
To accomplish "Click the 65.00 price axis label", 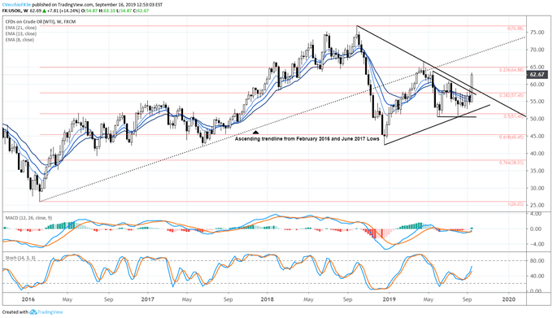I will coord(537,67).
